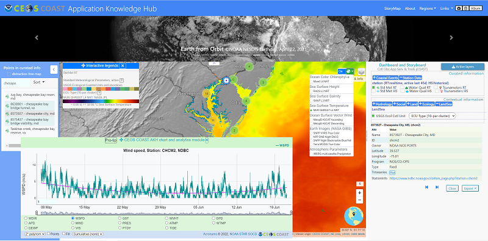Open the Regions dropdown menu
This screenshot has width=488, height=241.
[428, 9]
